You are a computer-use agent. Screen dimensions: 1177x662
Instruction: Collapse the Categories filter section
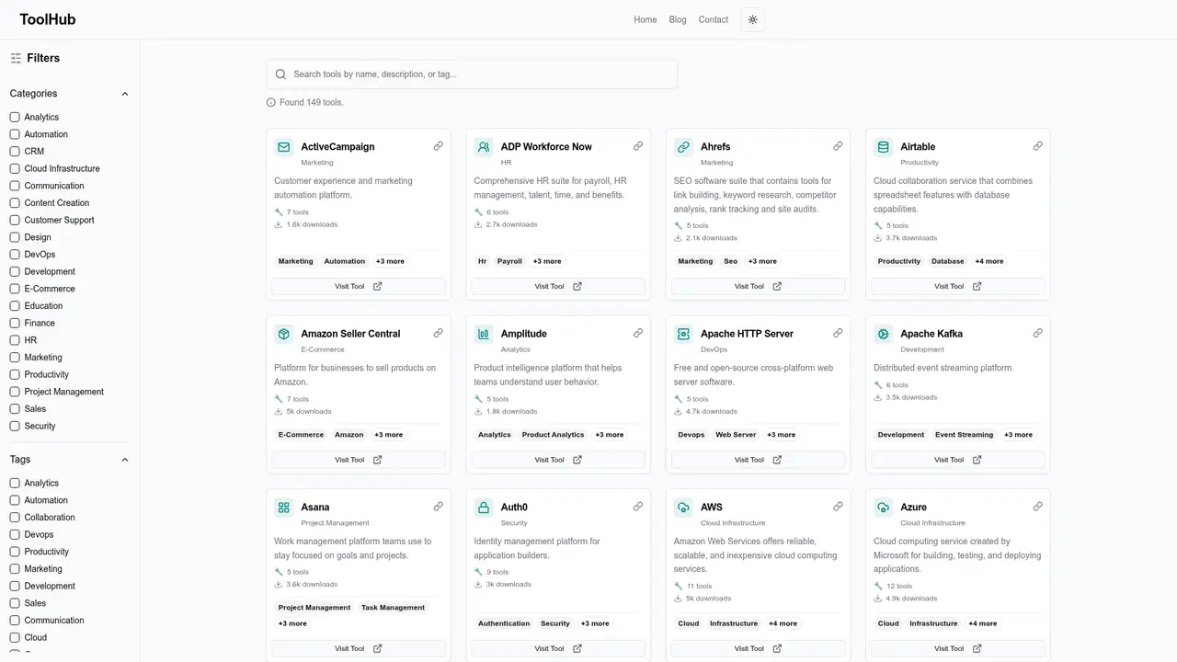click(x=125, y=94)
